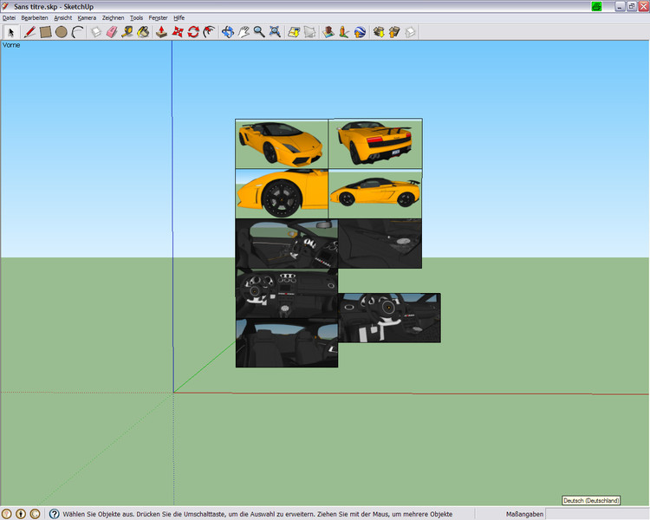The height and width of the screenshot is (520, 650).
Task: Click the Share Model upload icon
Action: 394,32
